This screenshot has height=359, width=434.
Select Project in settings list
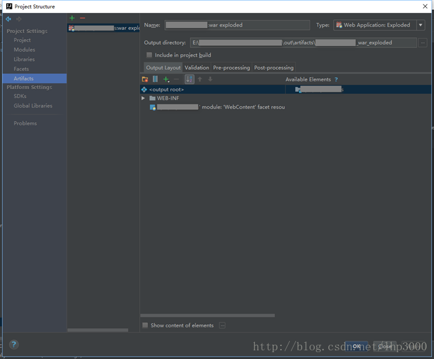22,40
